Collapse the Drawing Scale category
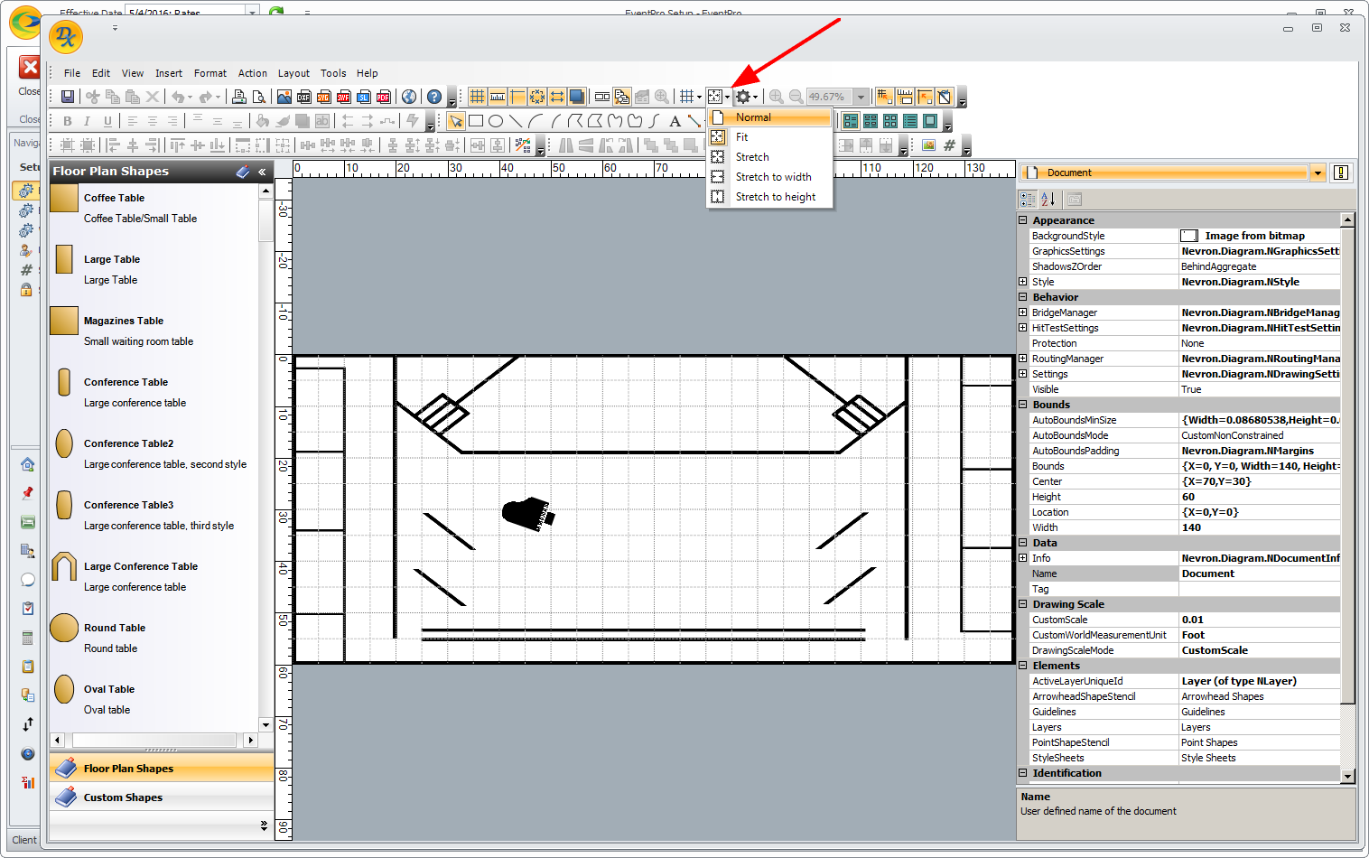This screenshot has height=858, width=1369. point(1023,604)
